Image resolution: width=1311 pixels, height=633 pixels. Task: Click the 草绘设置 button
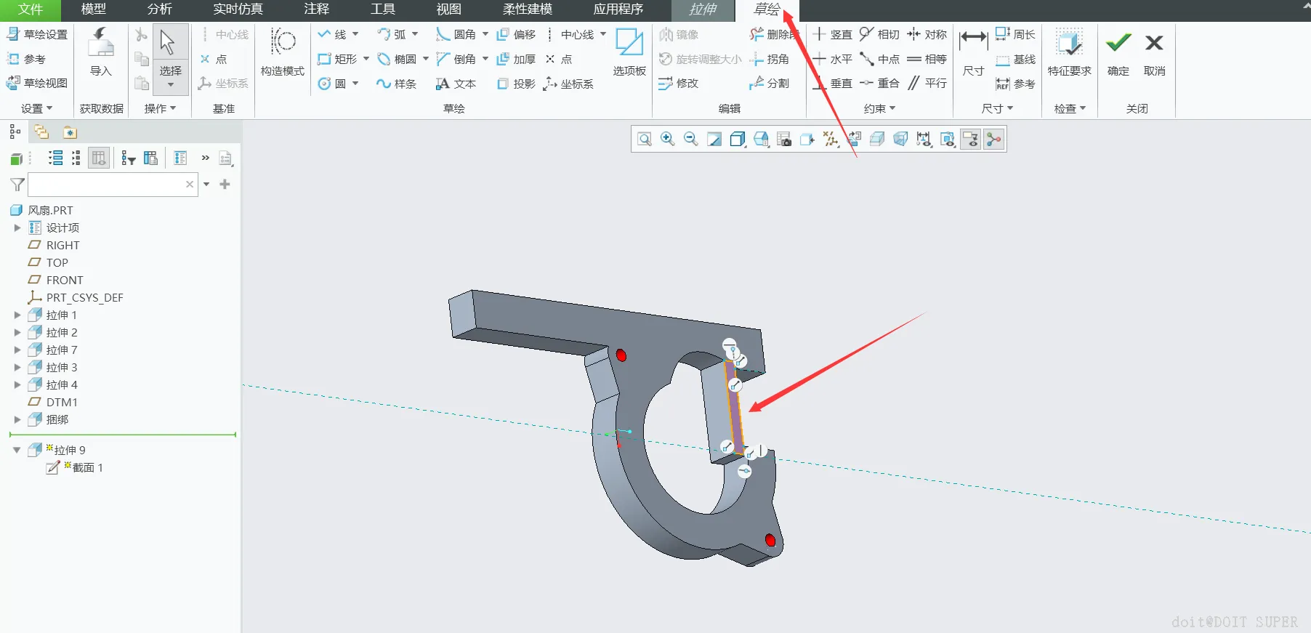pos(37,34)
